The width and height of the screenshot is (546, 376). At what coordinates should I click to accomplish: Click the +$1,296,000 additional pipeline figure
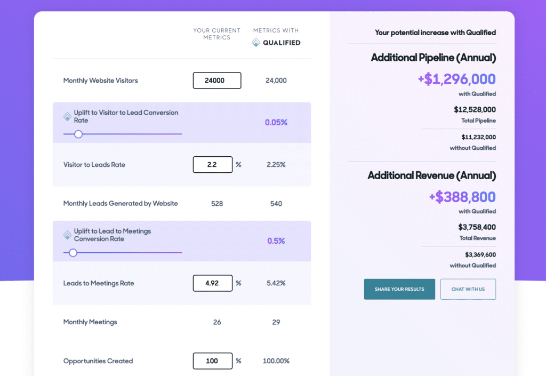456,79
